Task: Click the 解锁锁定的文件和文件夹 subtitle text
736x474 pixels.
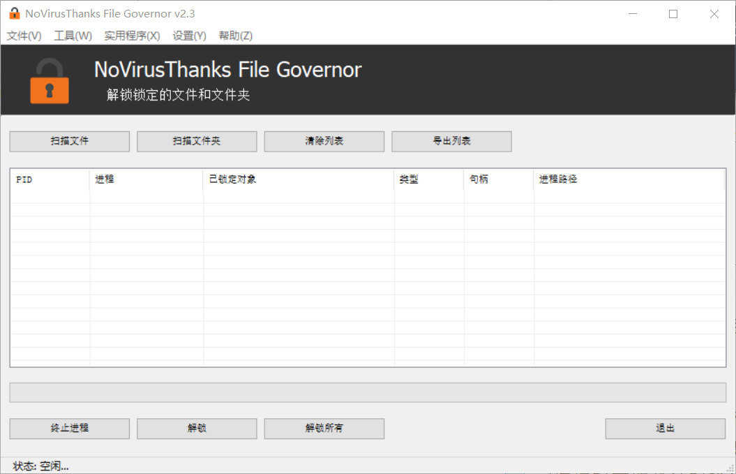Action: click(178, 95)
